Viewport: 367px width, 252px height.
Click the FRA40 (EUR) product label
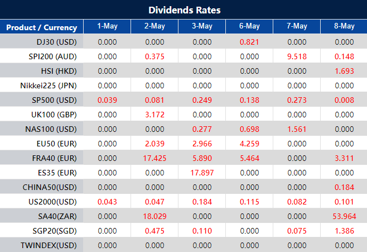pos(54,158)
